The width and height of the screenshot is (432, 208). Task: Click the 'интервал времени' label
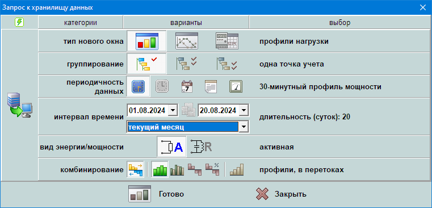pos(89,117)
